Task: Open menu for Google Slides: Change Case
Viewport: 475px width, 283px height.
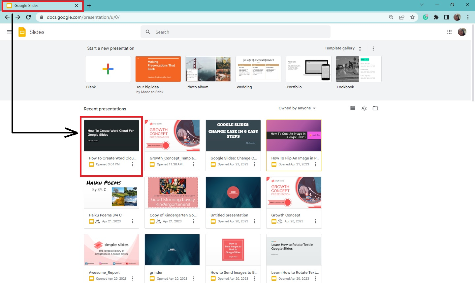Action: pyautogui.click(x=254, y=164)
